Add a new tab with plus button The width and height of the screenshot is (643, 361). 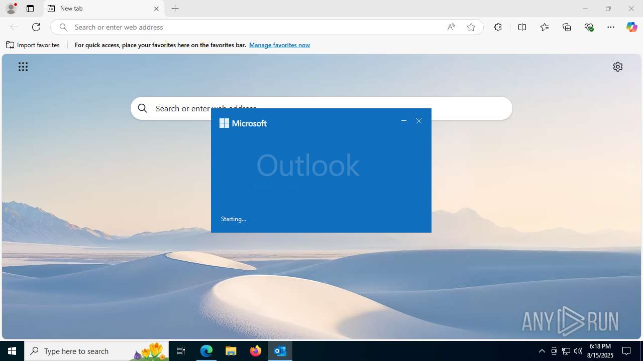pyautogui.click(x=175, y=9)
